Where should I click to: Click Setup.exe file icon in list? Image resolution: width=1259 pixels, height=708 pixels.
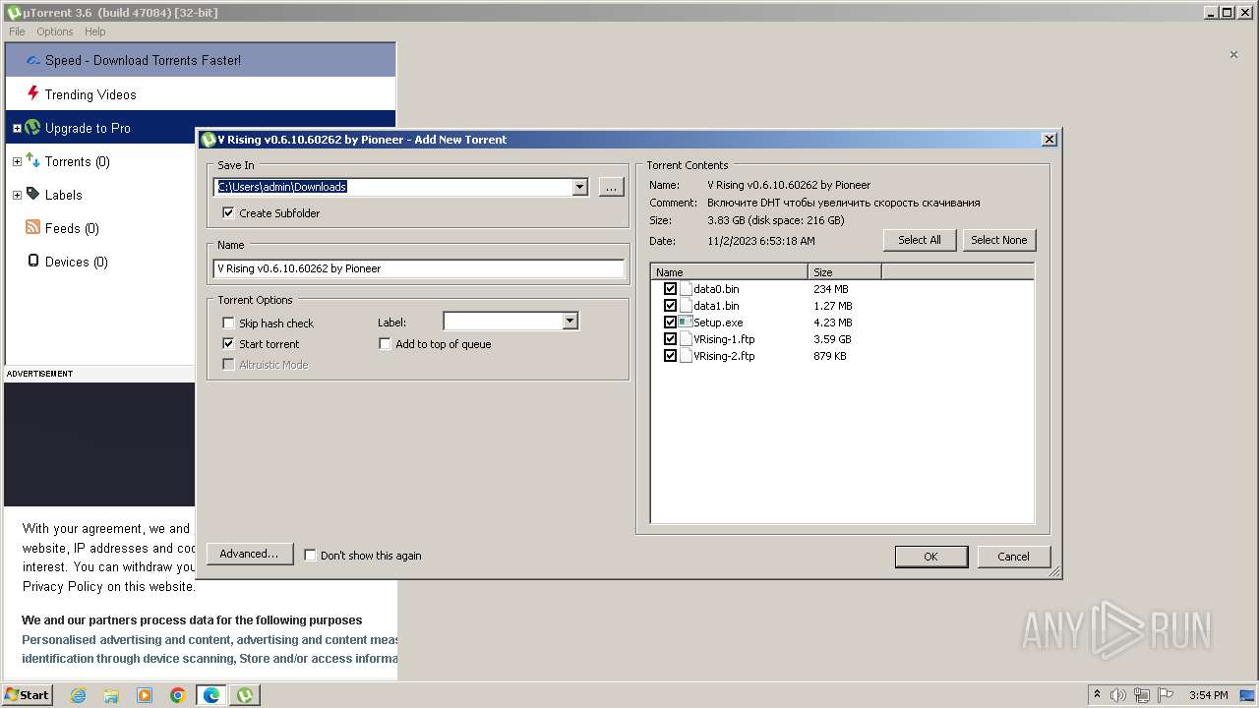coord(686,323)
